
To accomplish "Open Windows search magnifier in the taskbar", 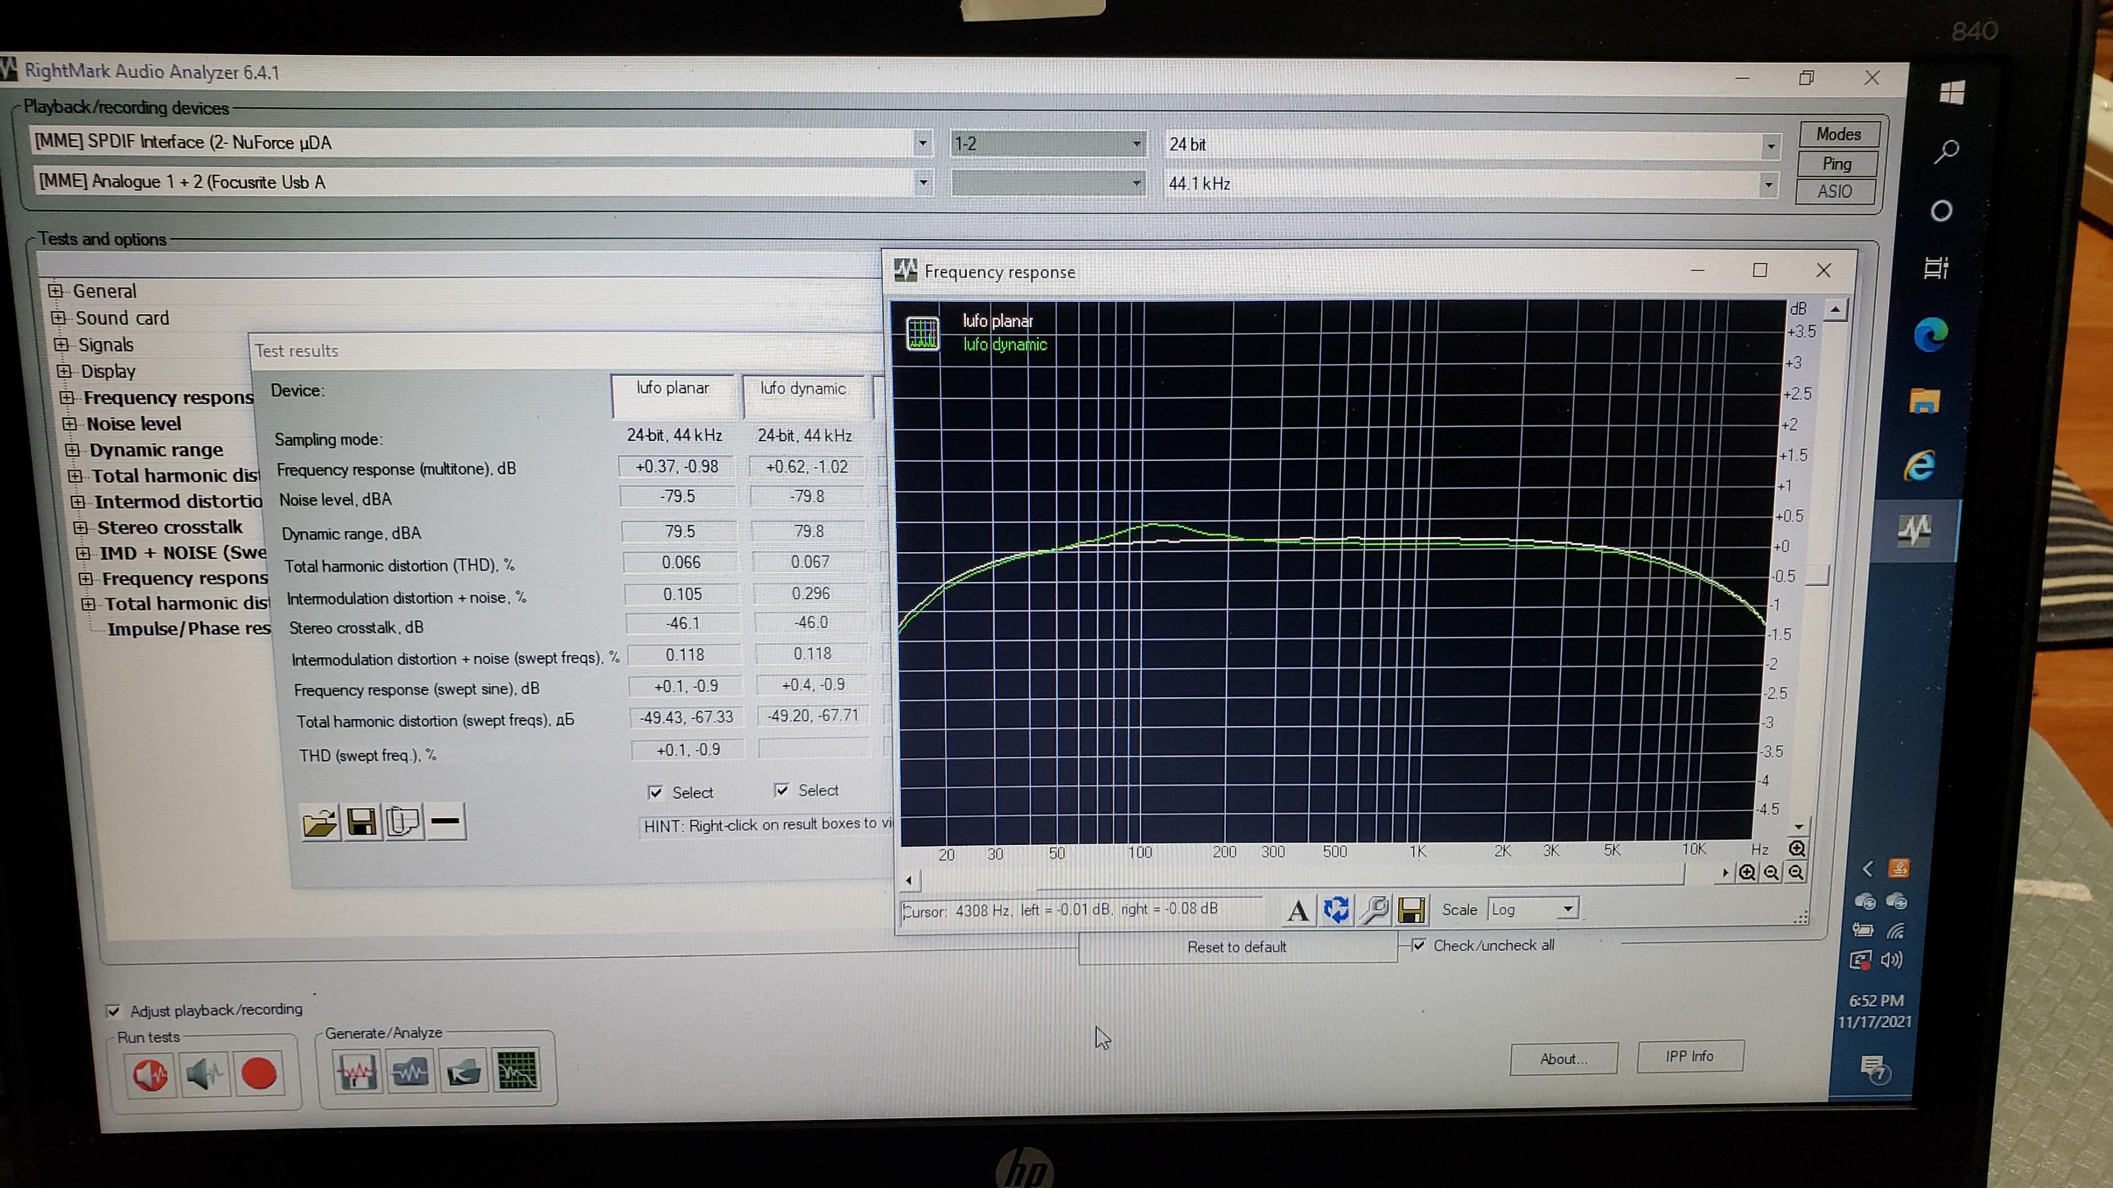I will pos(1946,152).
